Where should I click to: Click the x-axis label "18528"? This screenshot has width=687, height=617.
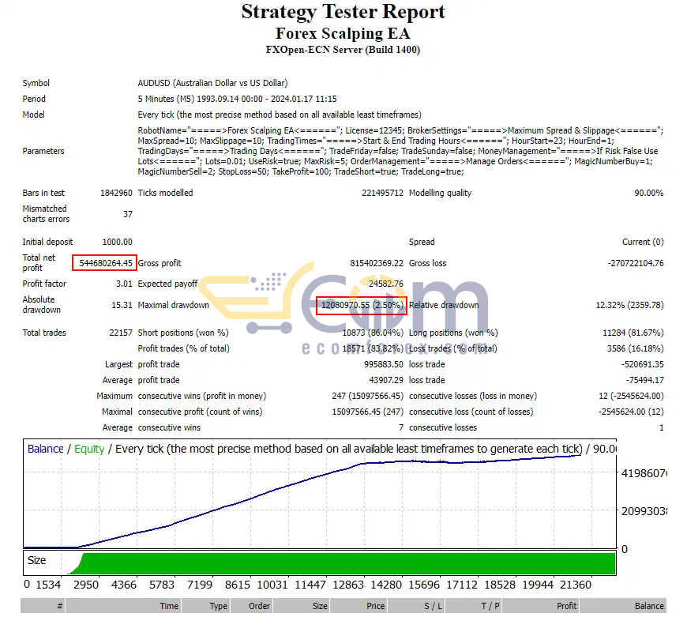click(x=500, y=585)
